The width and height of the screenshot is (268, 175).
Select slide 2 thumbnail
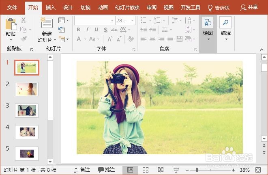[27, 89]
